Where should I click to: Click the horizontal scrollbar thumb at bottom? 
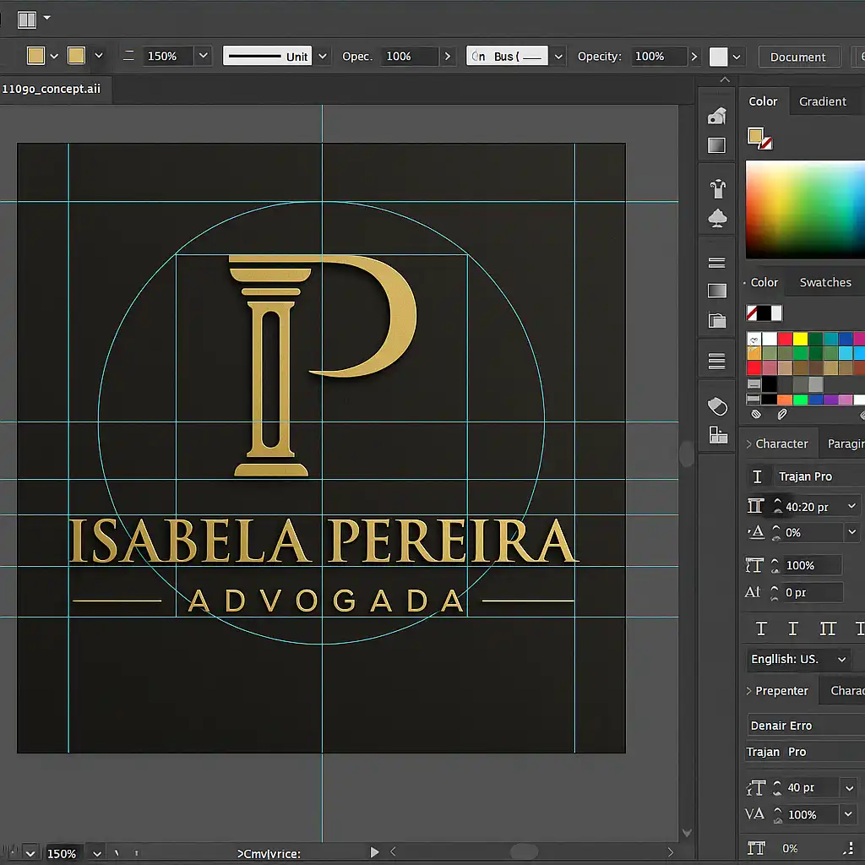[x=524, y=851]
